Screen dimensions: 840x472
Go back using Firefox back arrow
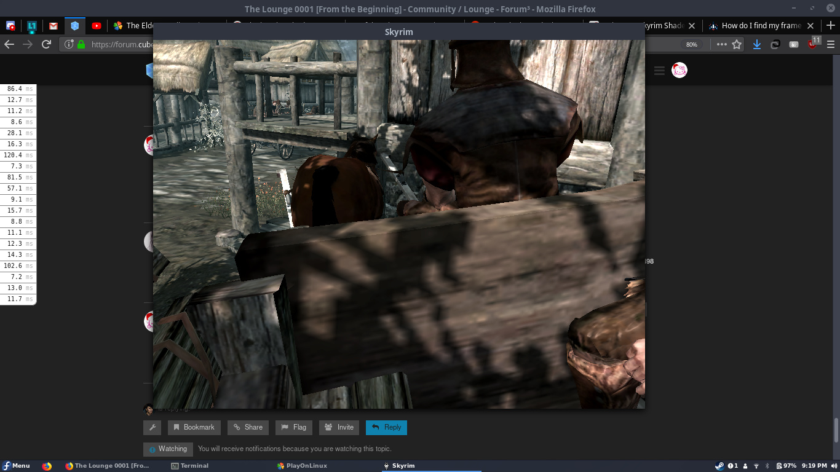tap(9, 44)
